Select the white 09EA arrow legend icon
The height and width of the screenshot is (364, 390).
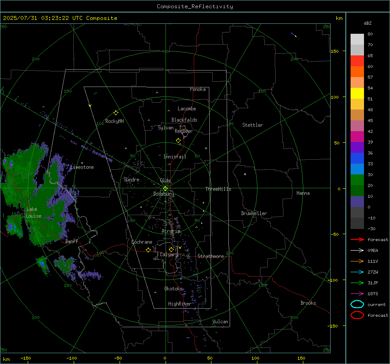point(357,251)
